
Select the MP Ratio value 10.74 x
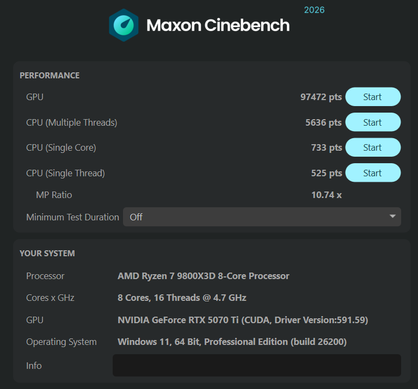(x=327, y=195)
